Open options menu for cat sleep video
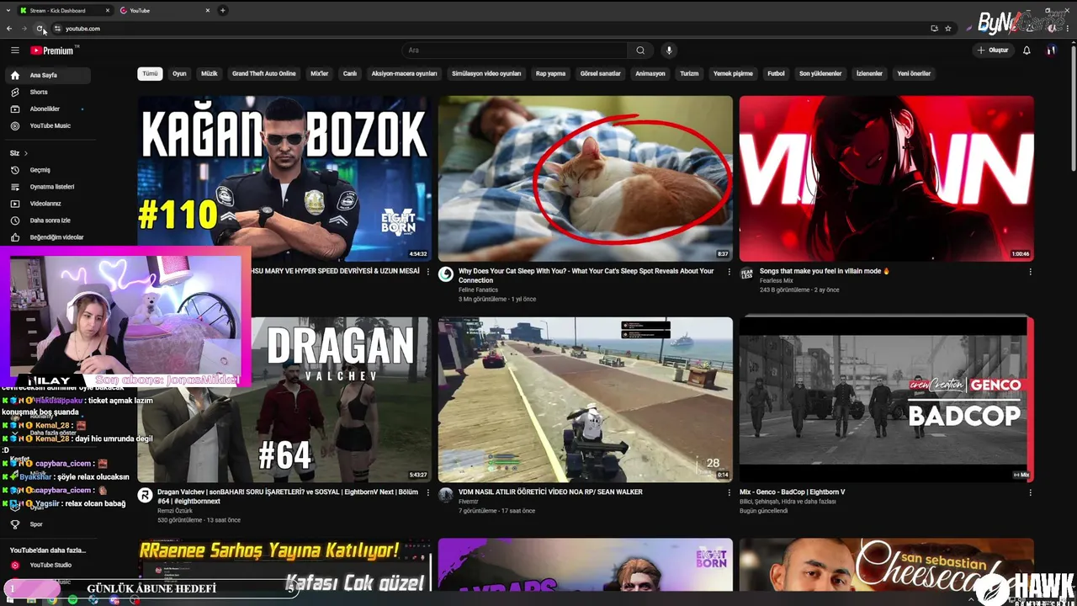Screen dimensions: 1077x606 pos(729,272)
